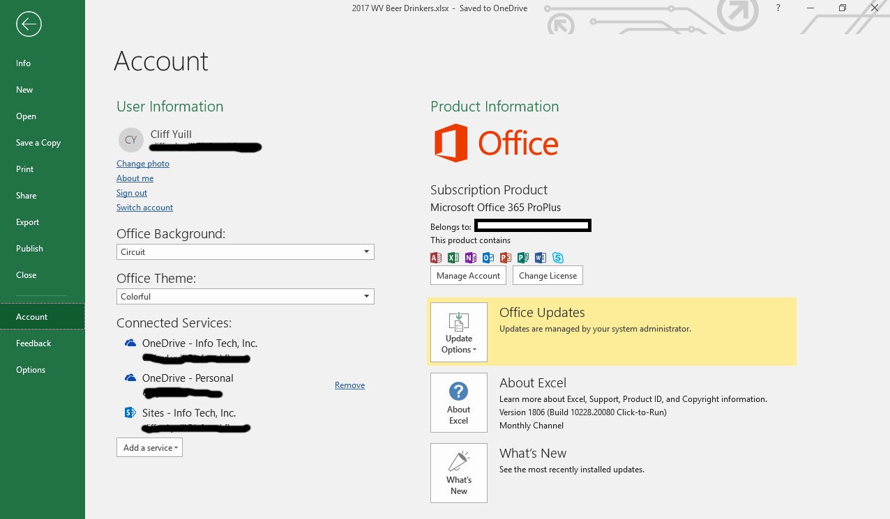Click 'See the most recently installed updates.' text
Screen dimensions: 890x519
tap(572, 470)
